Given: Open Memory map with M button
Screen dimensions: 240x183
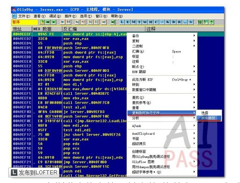Looking at the screenshot, I should coord(134,22).
